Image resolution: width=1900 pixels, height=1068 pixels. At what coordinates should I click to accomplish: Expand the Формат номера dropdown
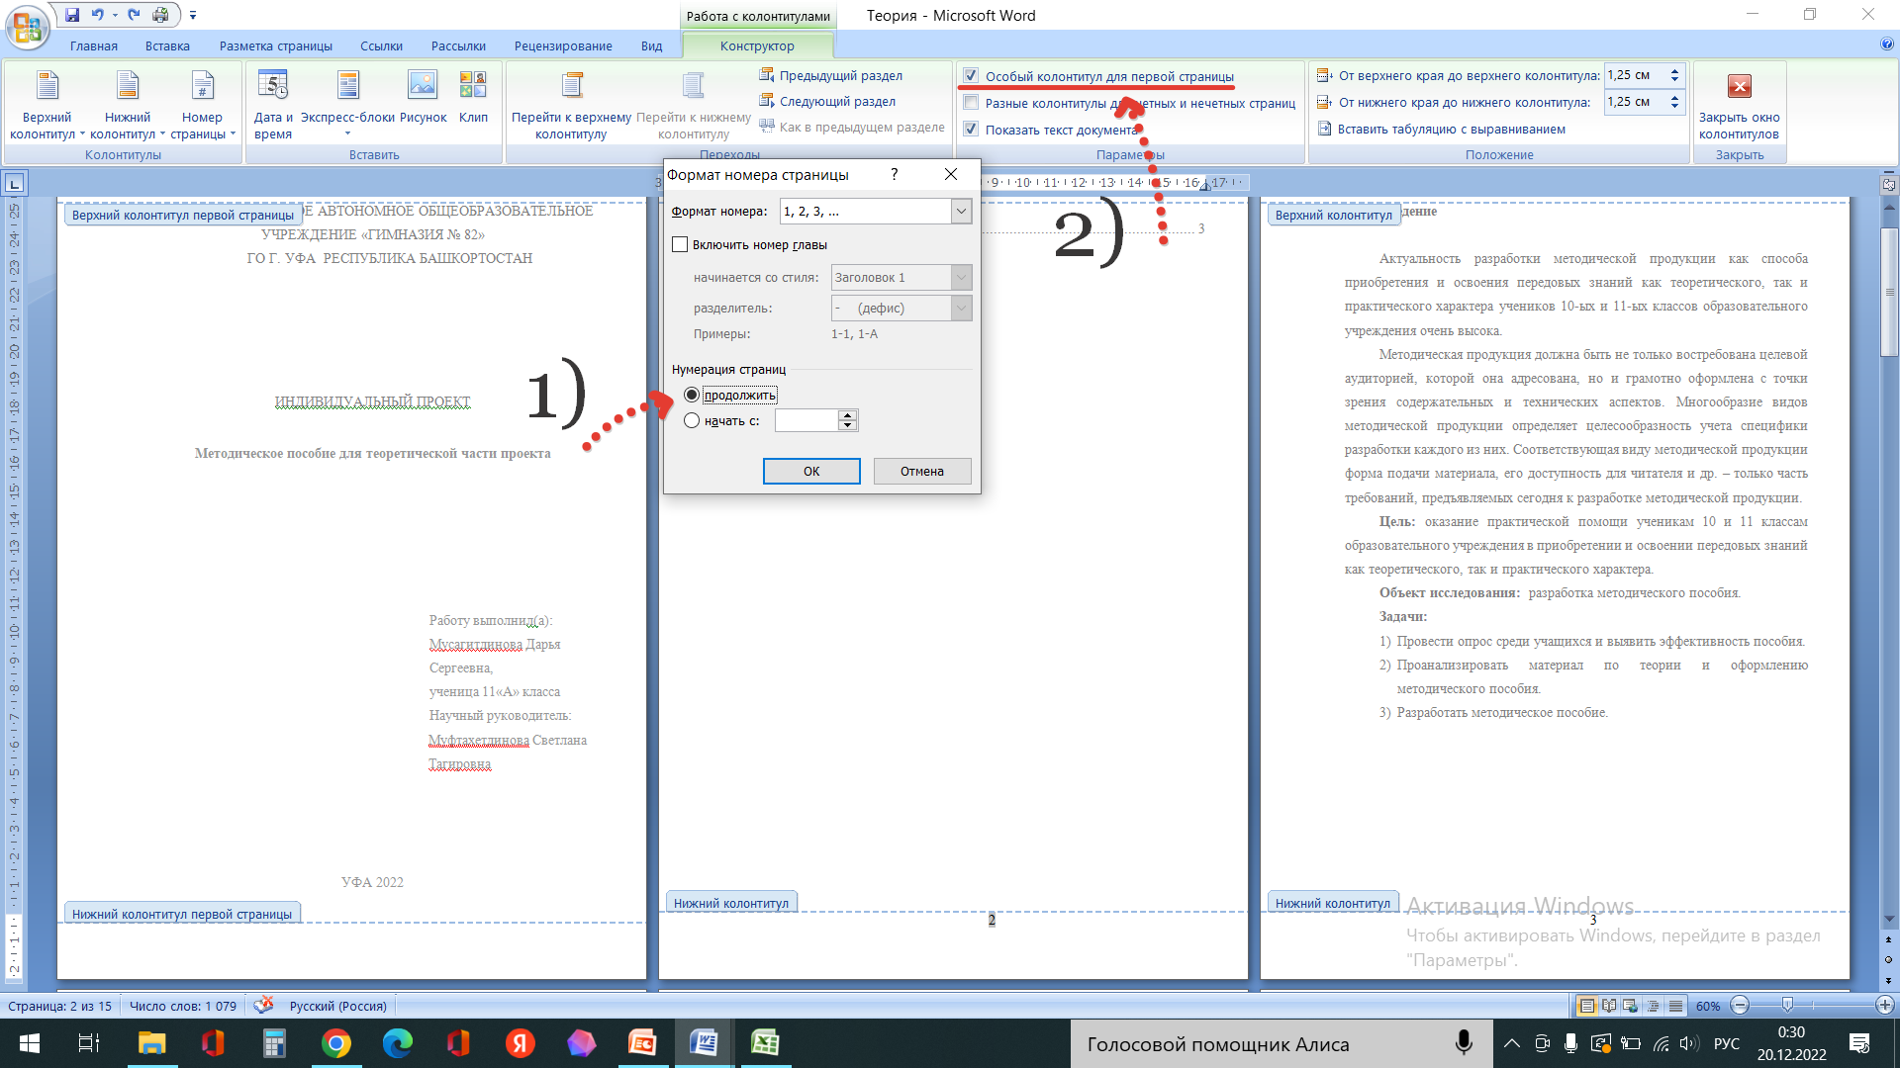tap(961, 211)
